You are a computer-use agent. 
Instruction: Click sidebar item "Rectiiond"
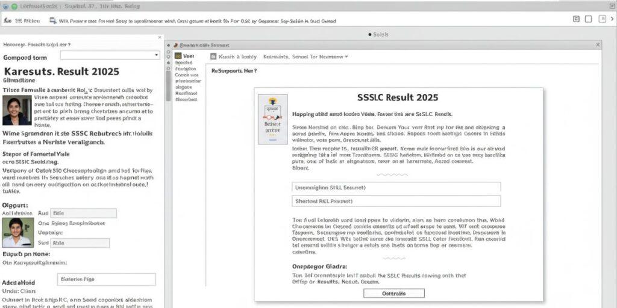(186, 93)
